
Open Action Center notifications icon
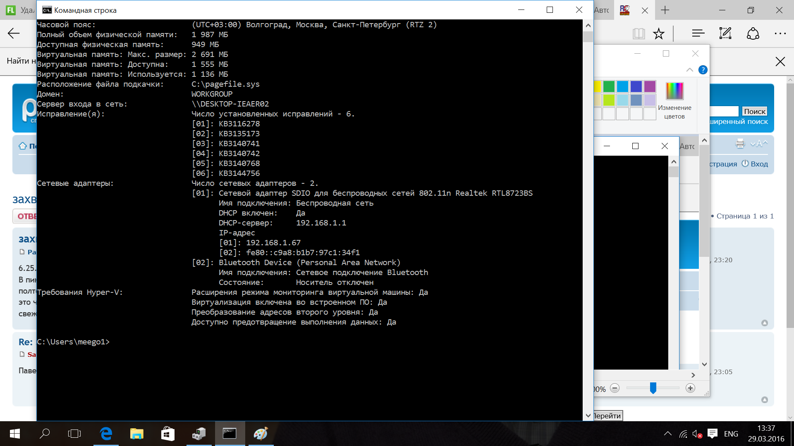click(713, 434)
